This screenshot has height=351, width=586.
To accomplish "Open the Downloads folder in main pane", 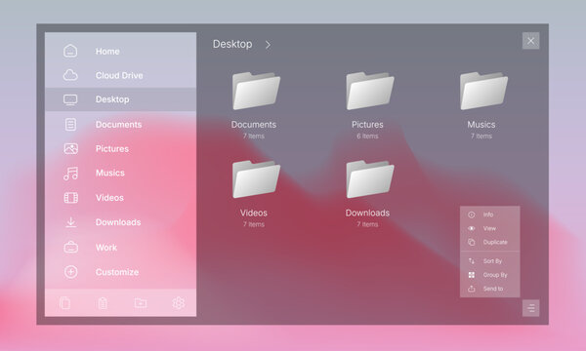I will click(x=369, y=179).
